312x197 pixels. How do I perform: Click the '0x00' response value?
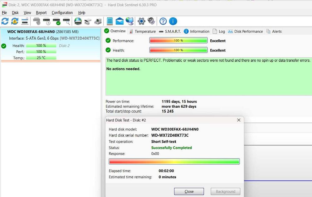tap(155, 154)
